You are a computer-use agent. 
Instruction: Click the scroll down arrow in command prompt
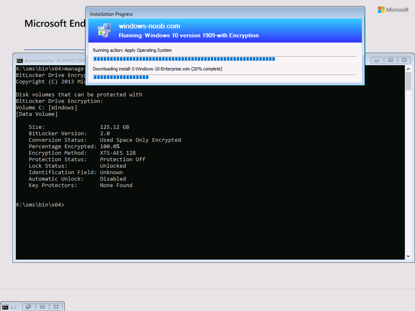coord(408,256)
